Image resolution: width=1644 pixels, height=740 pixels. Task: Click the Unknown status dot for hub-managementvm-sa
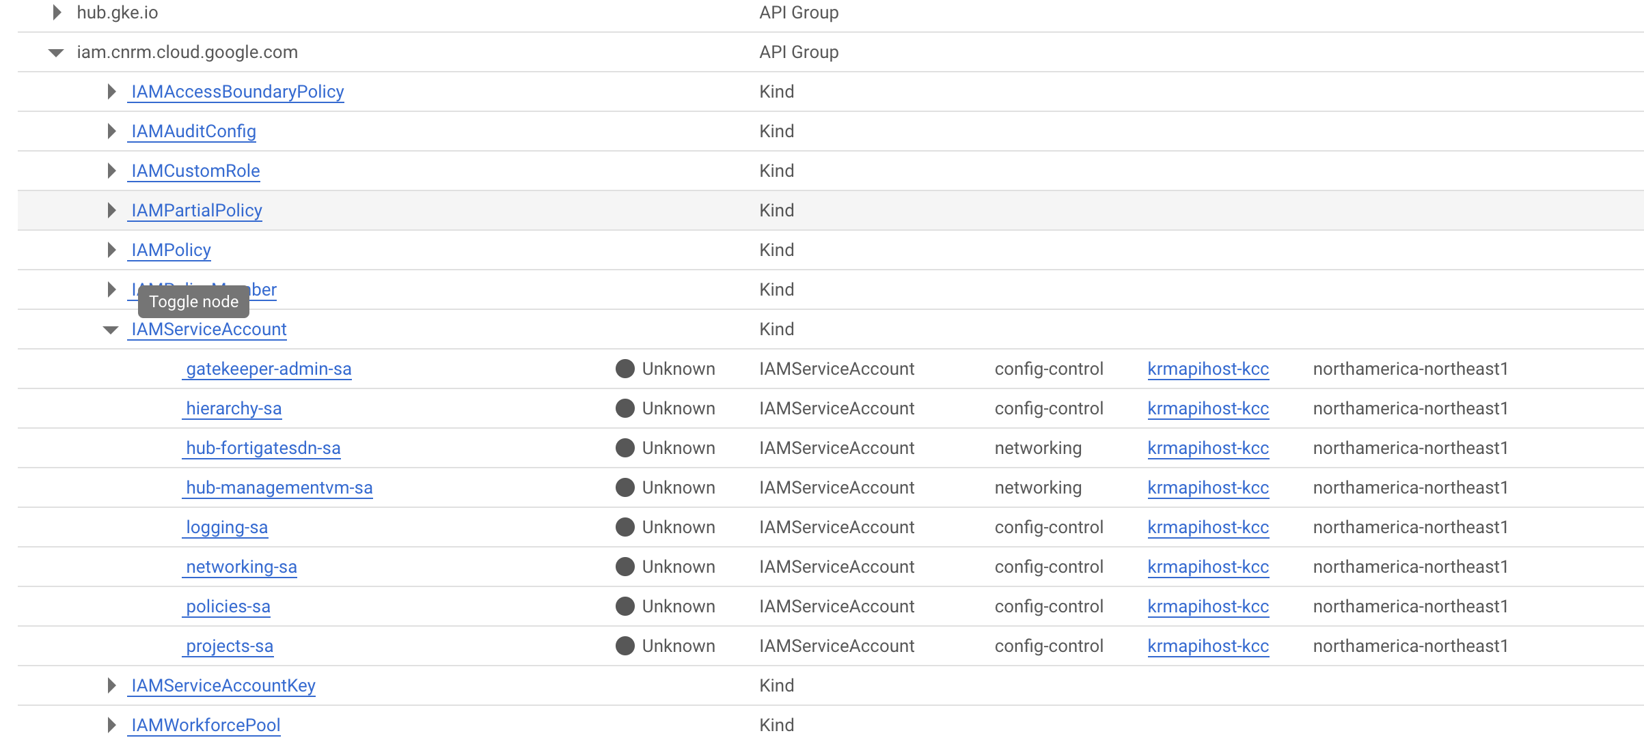[x=624, y=487]
